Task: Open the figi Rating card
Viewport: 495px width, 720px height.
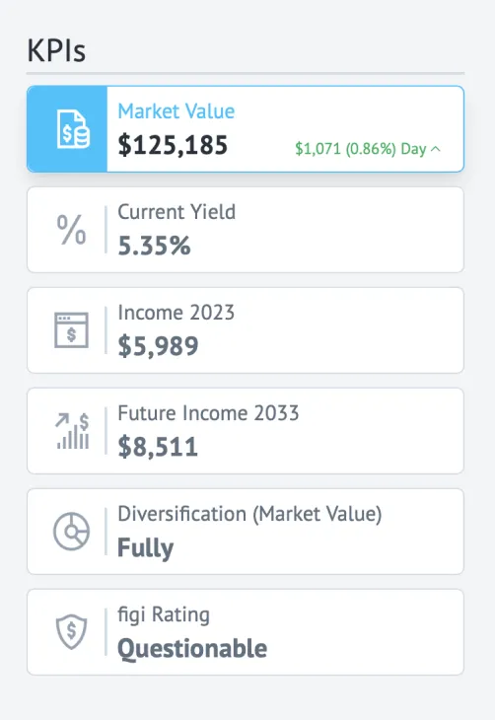Action: point(246,632)
